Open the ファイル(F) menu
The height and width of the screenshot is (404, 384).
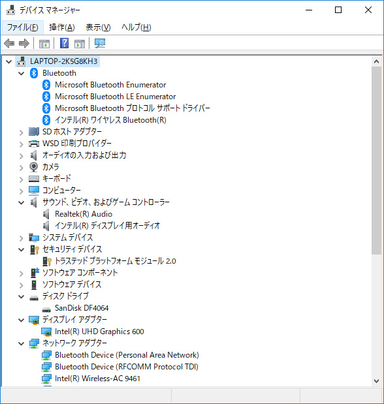[23, 27]
